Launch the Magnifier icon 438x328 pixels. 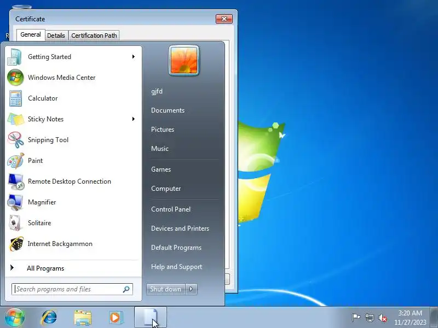point(15,202)
